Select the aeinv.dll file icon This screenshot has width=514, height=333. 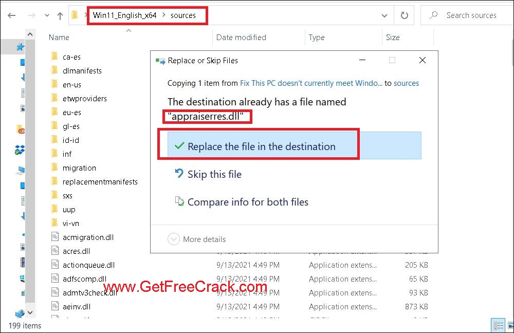coord(55,306)
